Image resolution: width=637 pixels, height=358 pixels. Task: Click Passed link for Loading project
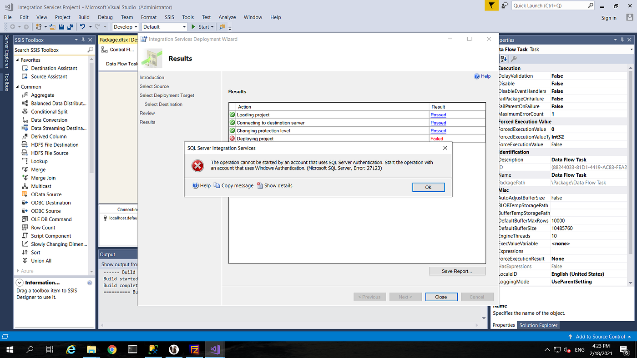click(x=438, y=115)
